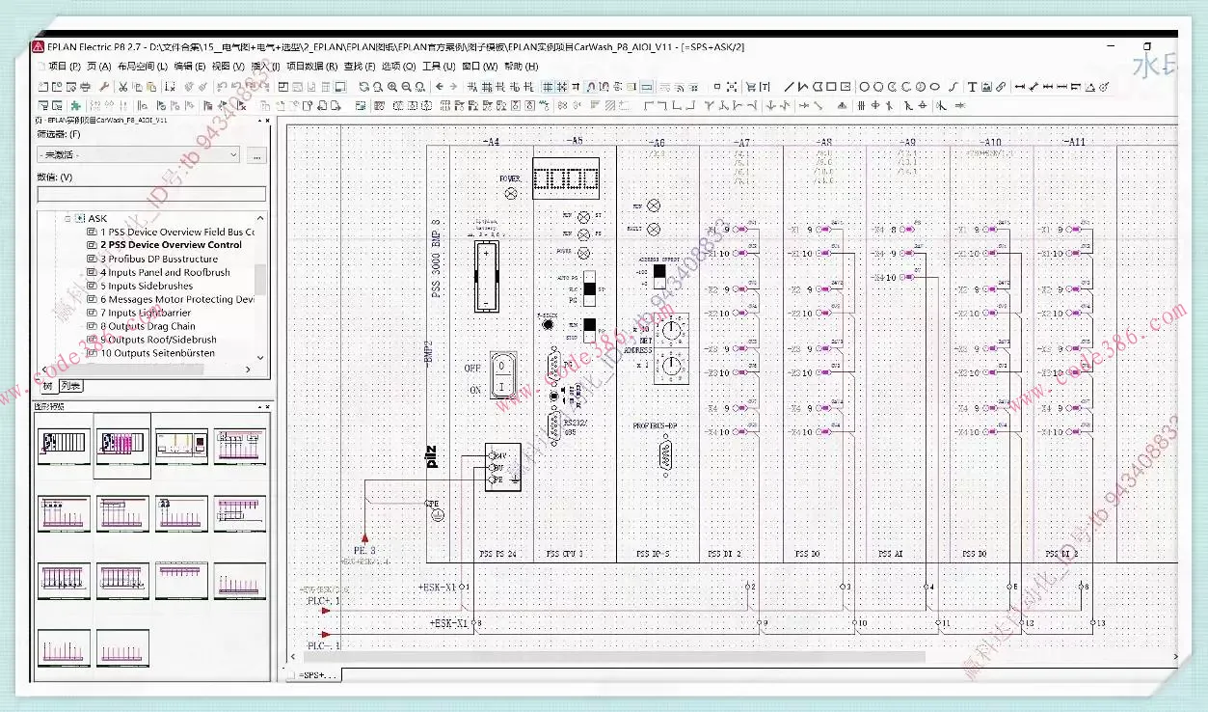Image resolution: width=1208 pixels, height=712 pixels.
Task: Toggle the grid display button
Action: tap(548, 87)
